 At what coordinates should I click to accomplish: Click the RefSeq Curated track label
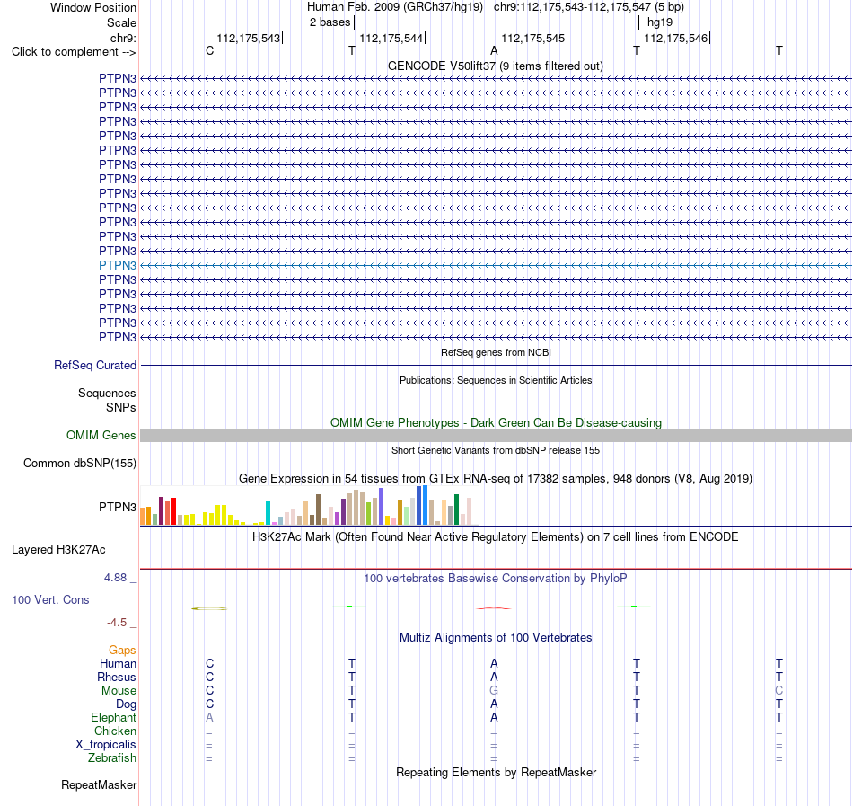[95, 365]
